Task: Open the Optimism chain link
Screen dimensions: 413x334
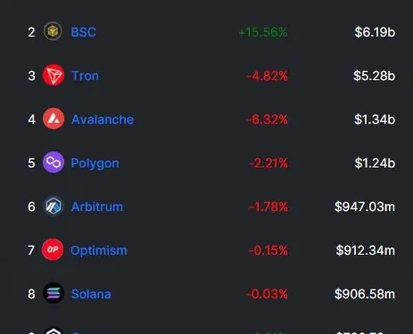Action: [99, 250]
